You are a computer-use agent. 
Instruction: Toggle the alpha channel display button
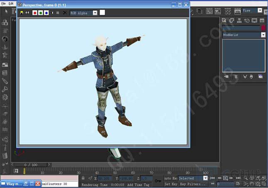click(x=52, y=13)
